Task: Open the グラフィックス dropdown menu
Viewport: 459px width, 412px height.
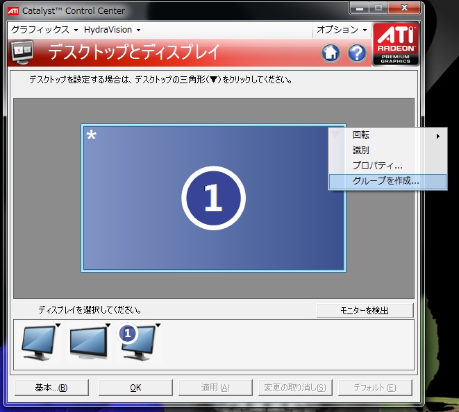Action: click(44, 30)
